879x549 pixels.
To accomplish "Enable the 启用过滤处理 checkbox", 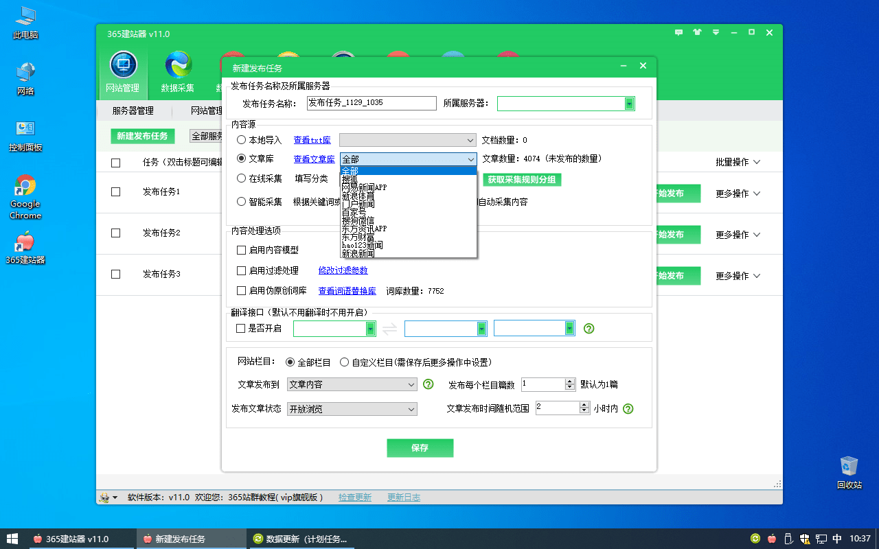I will pos(241,270).
